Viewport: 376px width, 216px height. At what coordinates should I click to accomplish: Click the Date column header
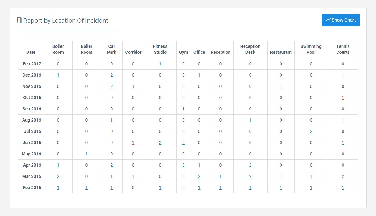tap(31, 52)
